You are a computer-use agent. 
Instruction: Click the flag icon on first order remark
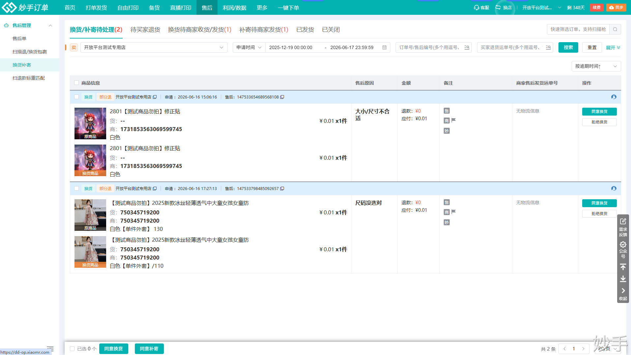coord(454,121)
